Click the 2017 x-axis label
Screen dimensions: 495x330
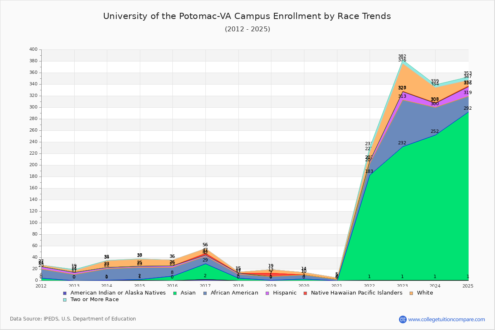[x=205, y=286]
